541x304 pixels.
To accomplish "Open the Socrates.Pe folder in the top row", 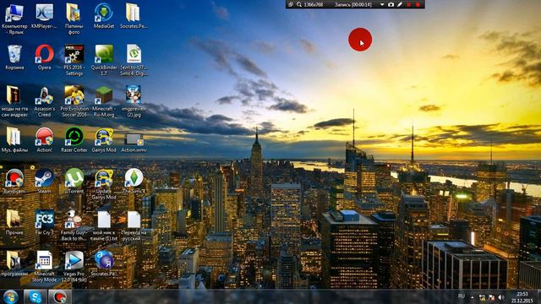I will (x=134, y=14).
